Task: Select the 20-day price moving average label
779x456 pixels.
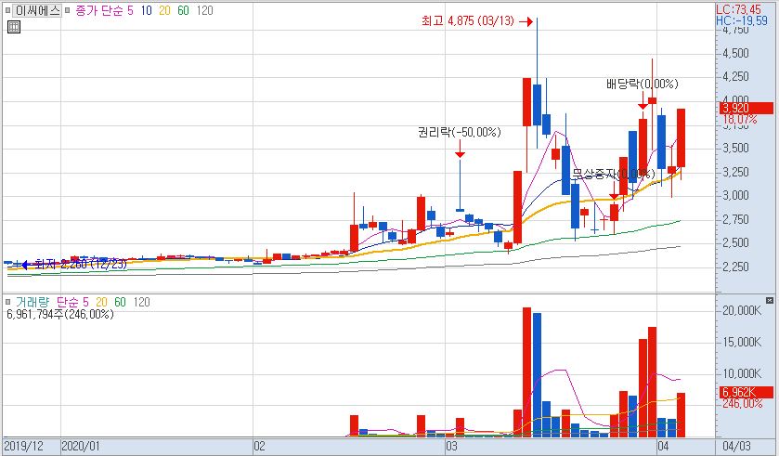Action: pyautogui.click(x=166, y=11)
